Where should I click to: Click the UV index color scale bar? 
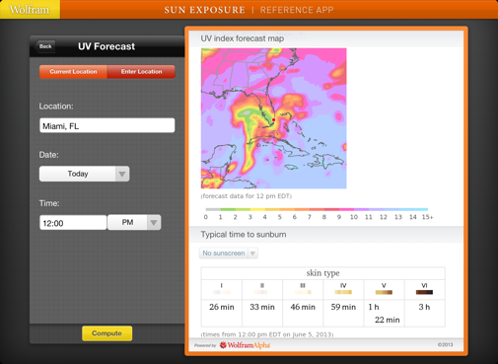tap(317, 209)
